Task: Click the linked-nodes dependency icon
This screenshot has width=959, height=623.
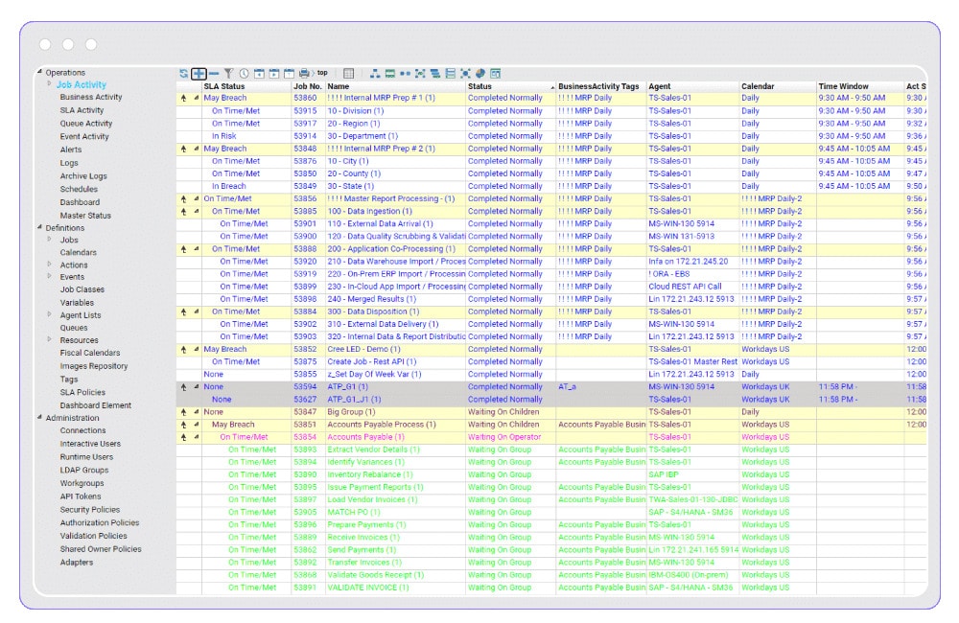Action: tap(403, 74)
